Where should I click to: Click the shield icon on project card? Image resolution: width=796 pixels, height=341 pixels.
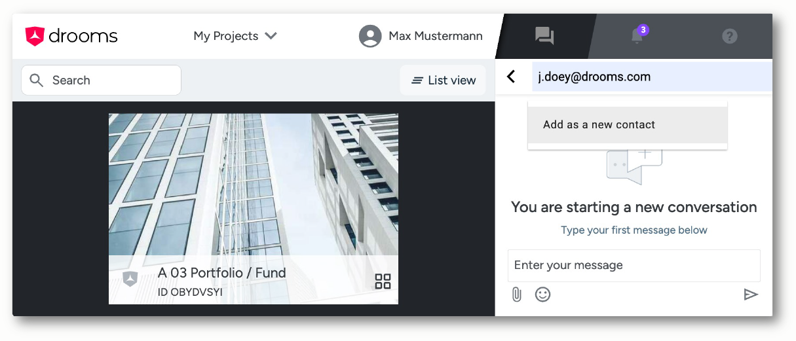point(131,279)
